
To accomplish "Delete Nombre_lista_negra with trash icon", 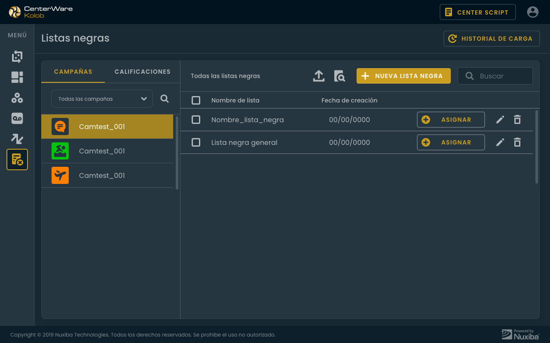I will [x=517, y=120].
